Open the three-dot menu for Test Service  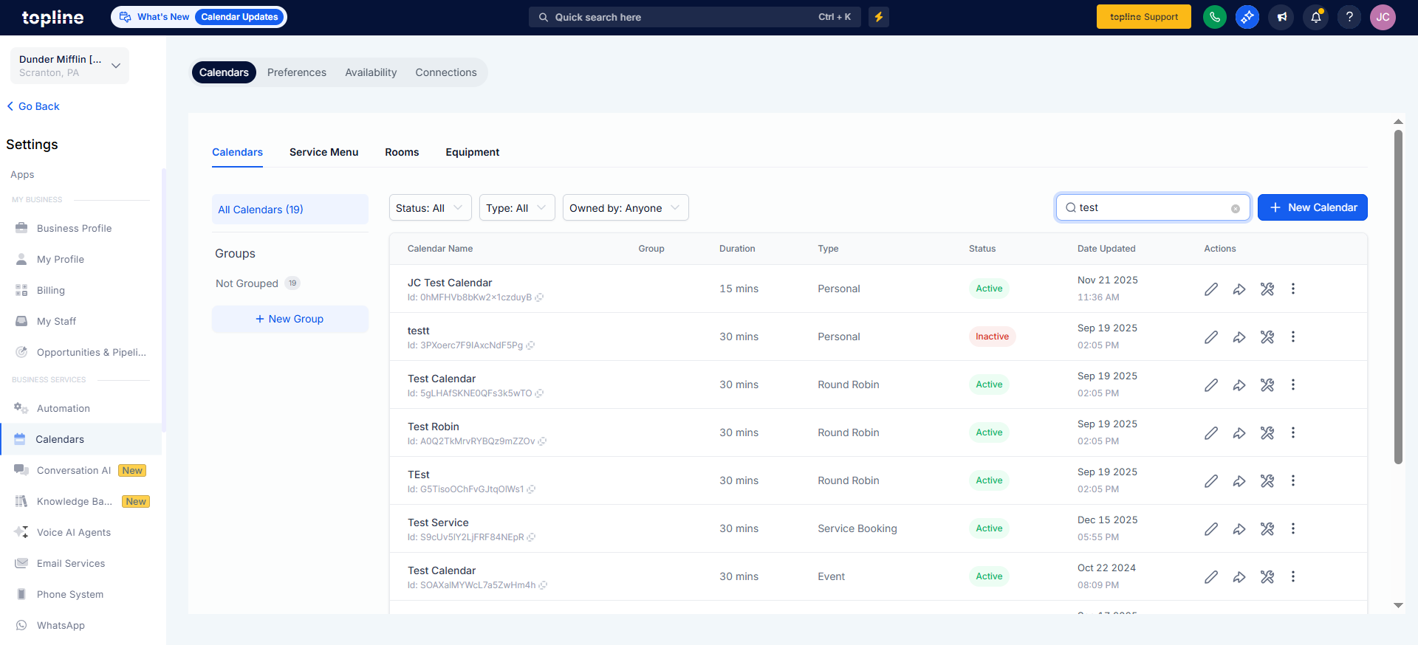tap(1293, 528)
